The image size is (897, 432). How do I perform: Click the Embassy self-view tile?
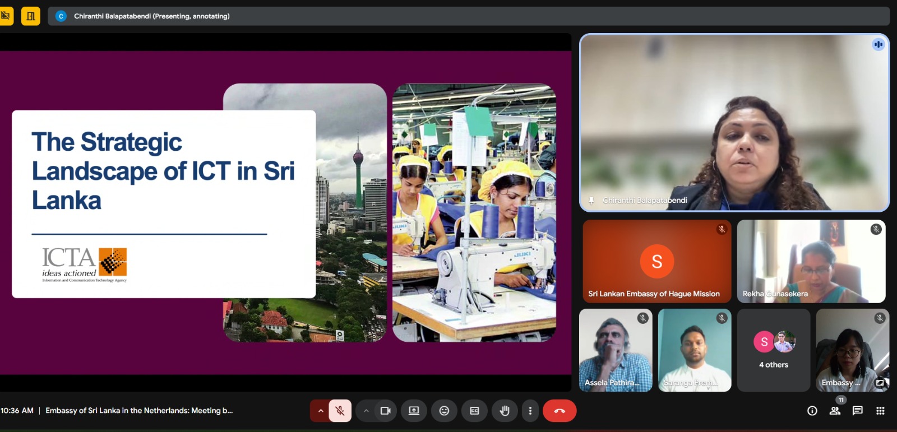[853, 350]
